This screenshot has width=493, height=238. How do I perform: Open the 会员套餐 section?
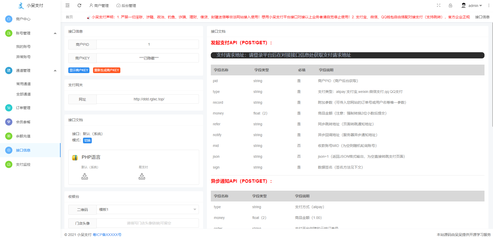pyautogui.click(x=23, y=122)
